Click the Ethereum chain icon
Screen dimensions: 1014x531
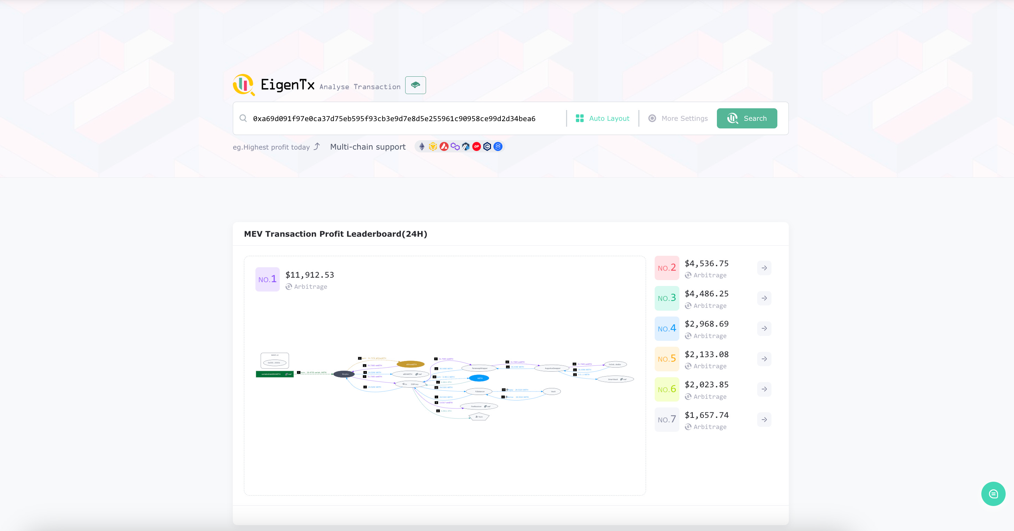pos(422,146)
